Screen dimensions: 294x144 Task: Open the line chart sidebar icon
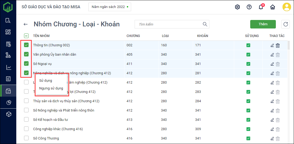pos(9,67)
